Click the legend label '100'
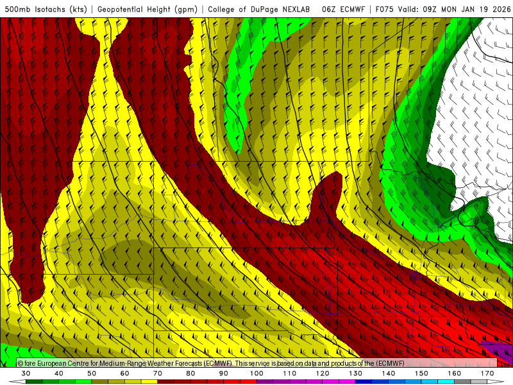 point(256,373)
